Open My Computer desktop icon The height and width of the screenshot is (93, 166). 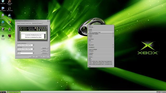[3, 9]
